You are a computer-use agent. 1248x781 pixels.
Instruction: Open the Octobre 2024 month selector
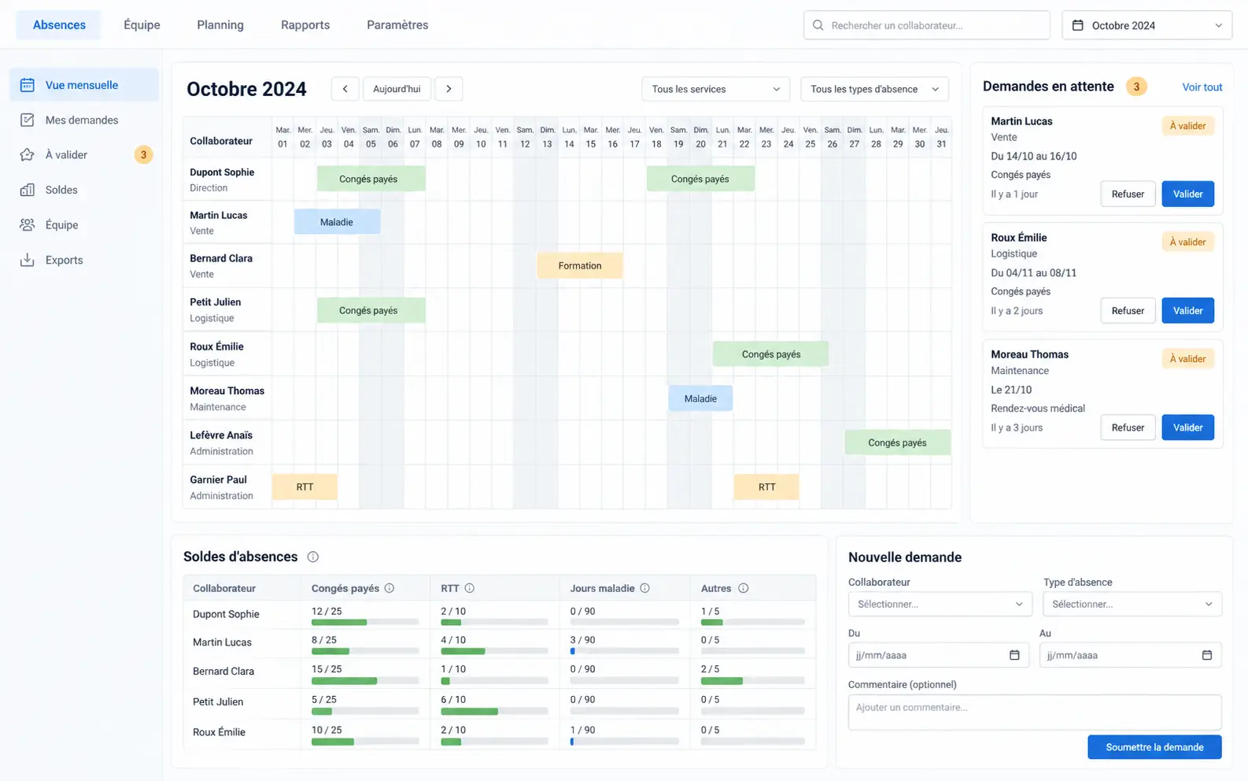pyautogui.click(x=1147, y=25)
